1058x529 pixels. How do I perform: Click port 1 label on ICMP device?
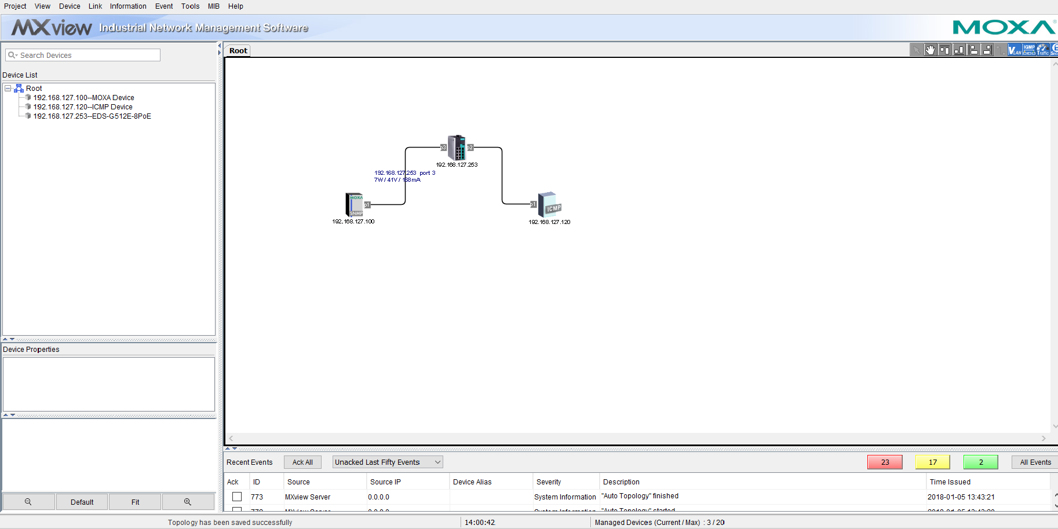pyautogui.click(x=534, y=204)
